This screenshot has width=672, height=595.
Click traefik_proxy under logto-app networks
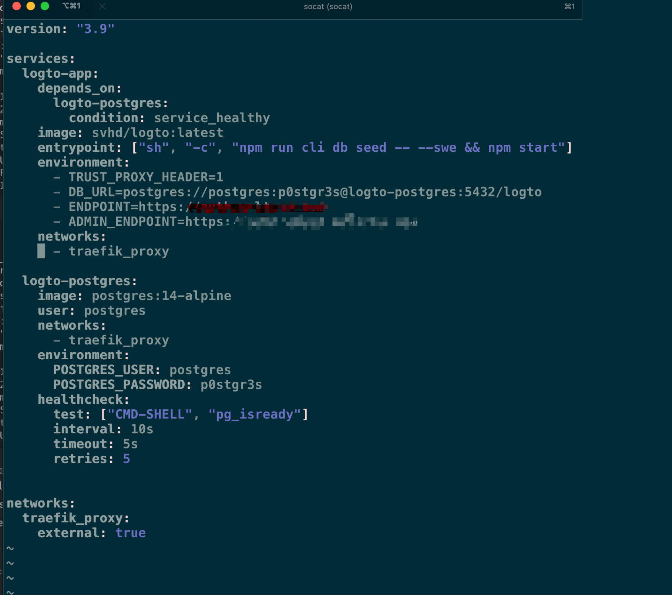[x=119, y=251]
